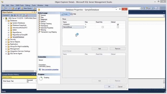Viewport: 167px width, 94px height.
Task: Expand the Security folder node
Action: (6, 39)
